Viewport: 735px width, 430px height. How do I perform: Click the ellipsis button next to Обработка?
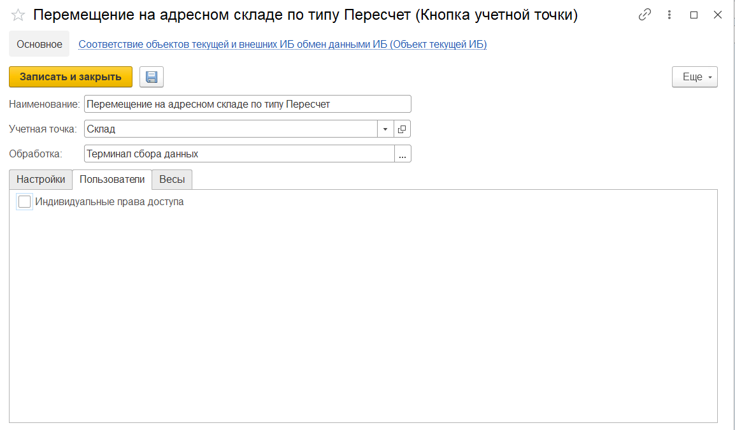[403, 154]
